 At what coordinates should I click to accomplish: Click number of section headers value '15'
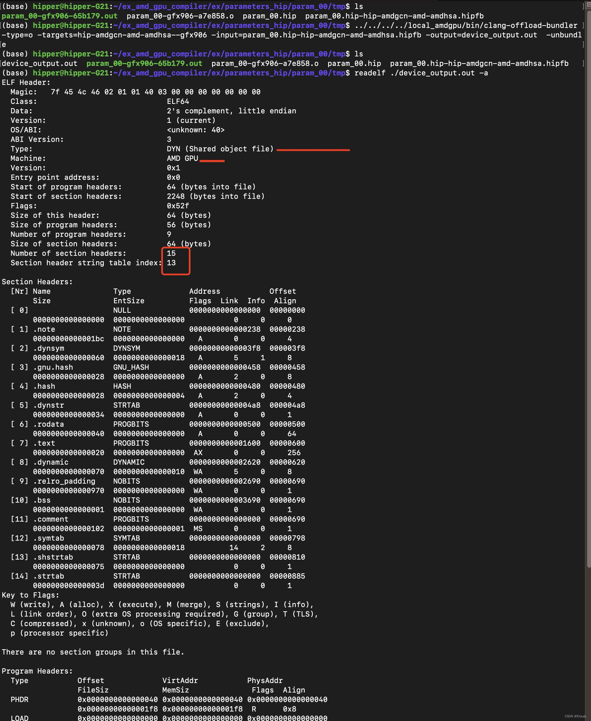(171, 254)
